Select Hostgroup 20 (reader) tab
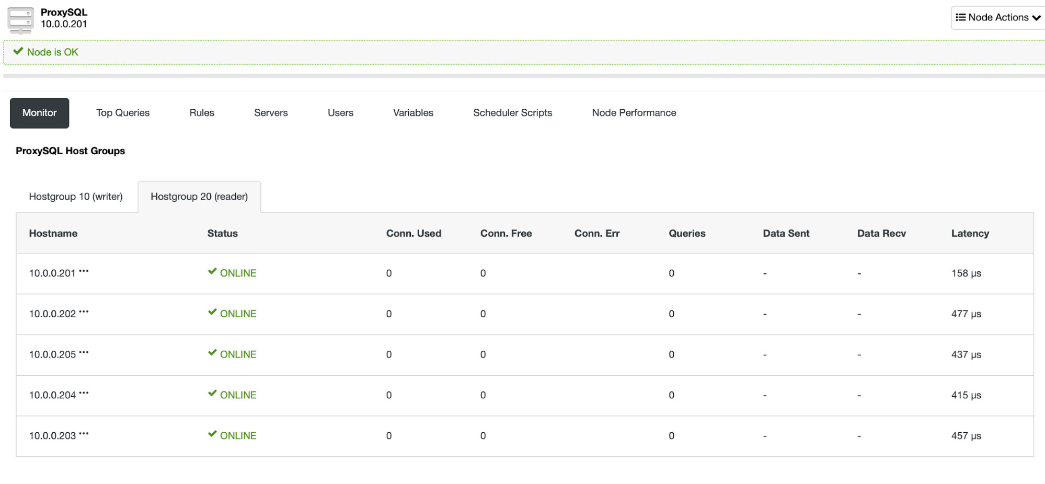The image size is (1045, 484). point(199,197)
